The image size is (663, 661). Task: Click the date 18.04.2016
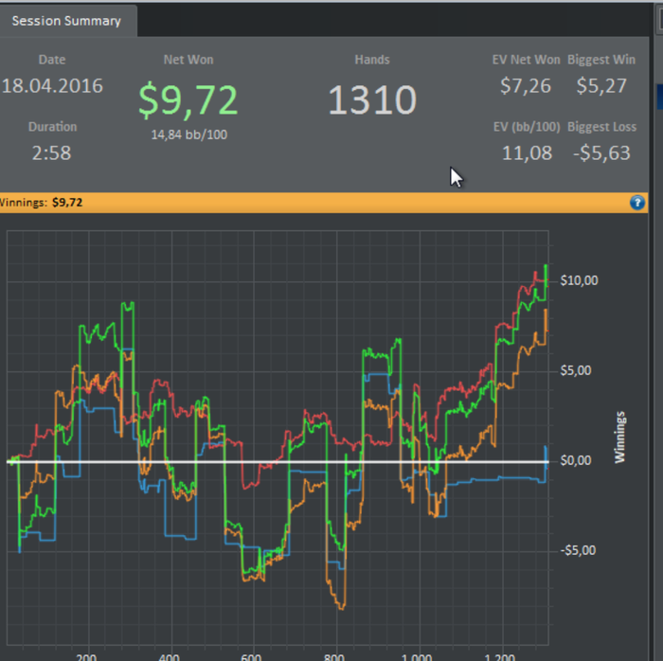click(52, 86)
